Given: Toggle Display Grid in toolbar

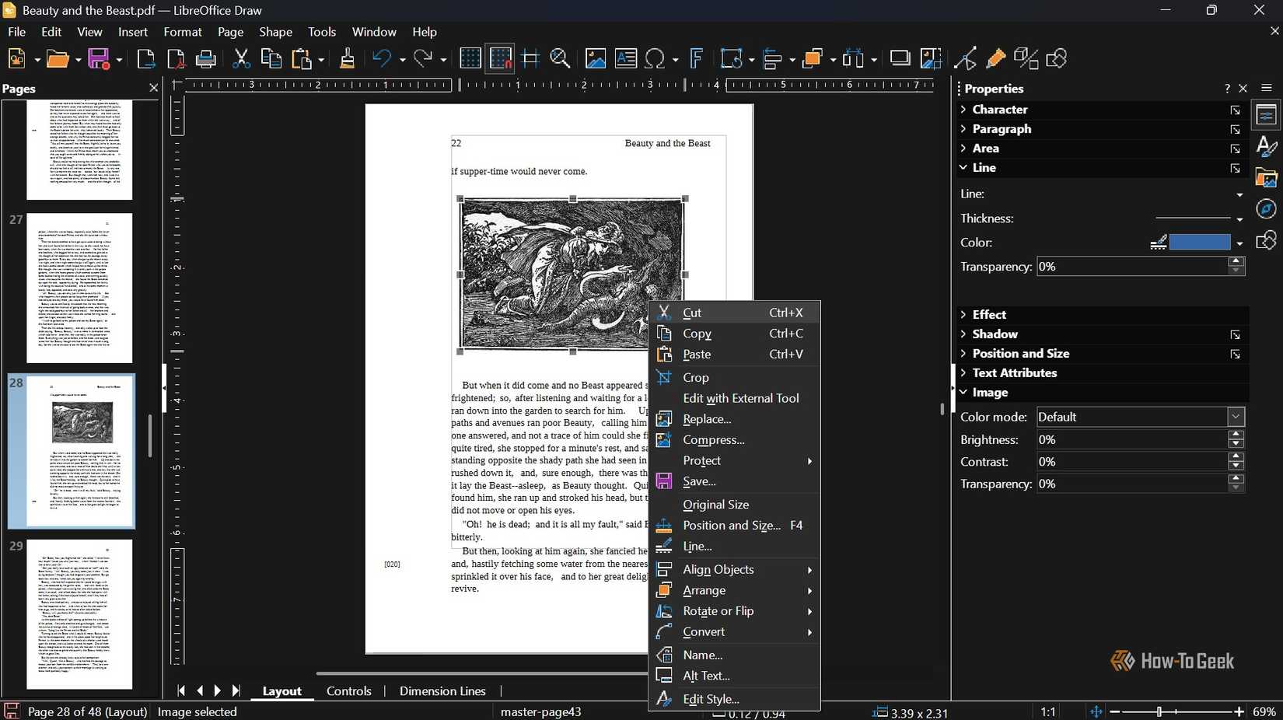Looking at the screenshot, I should 470,59.
